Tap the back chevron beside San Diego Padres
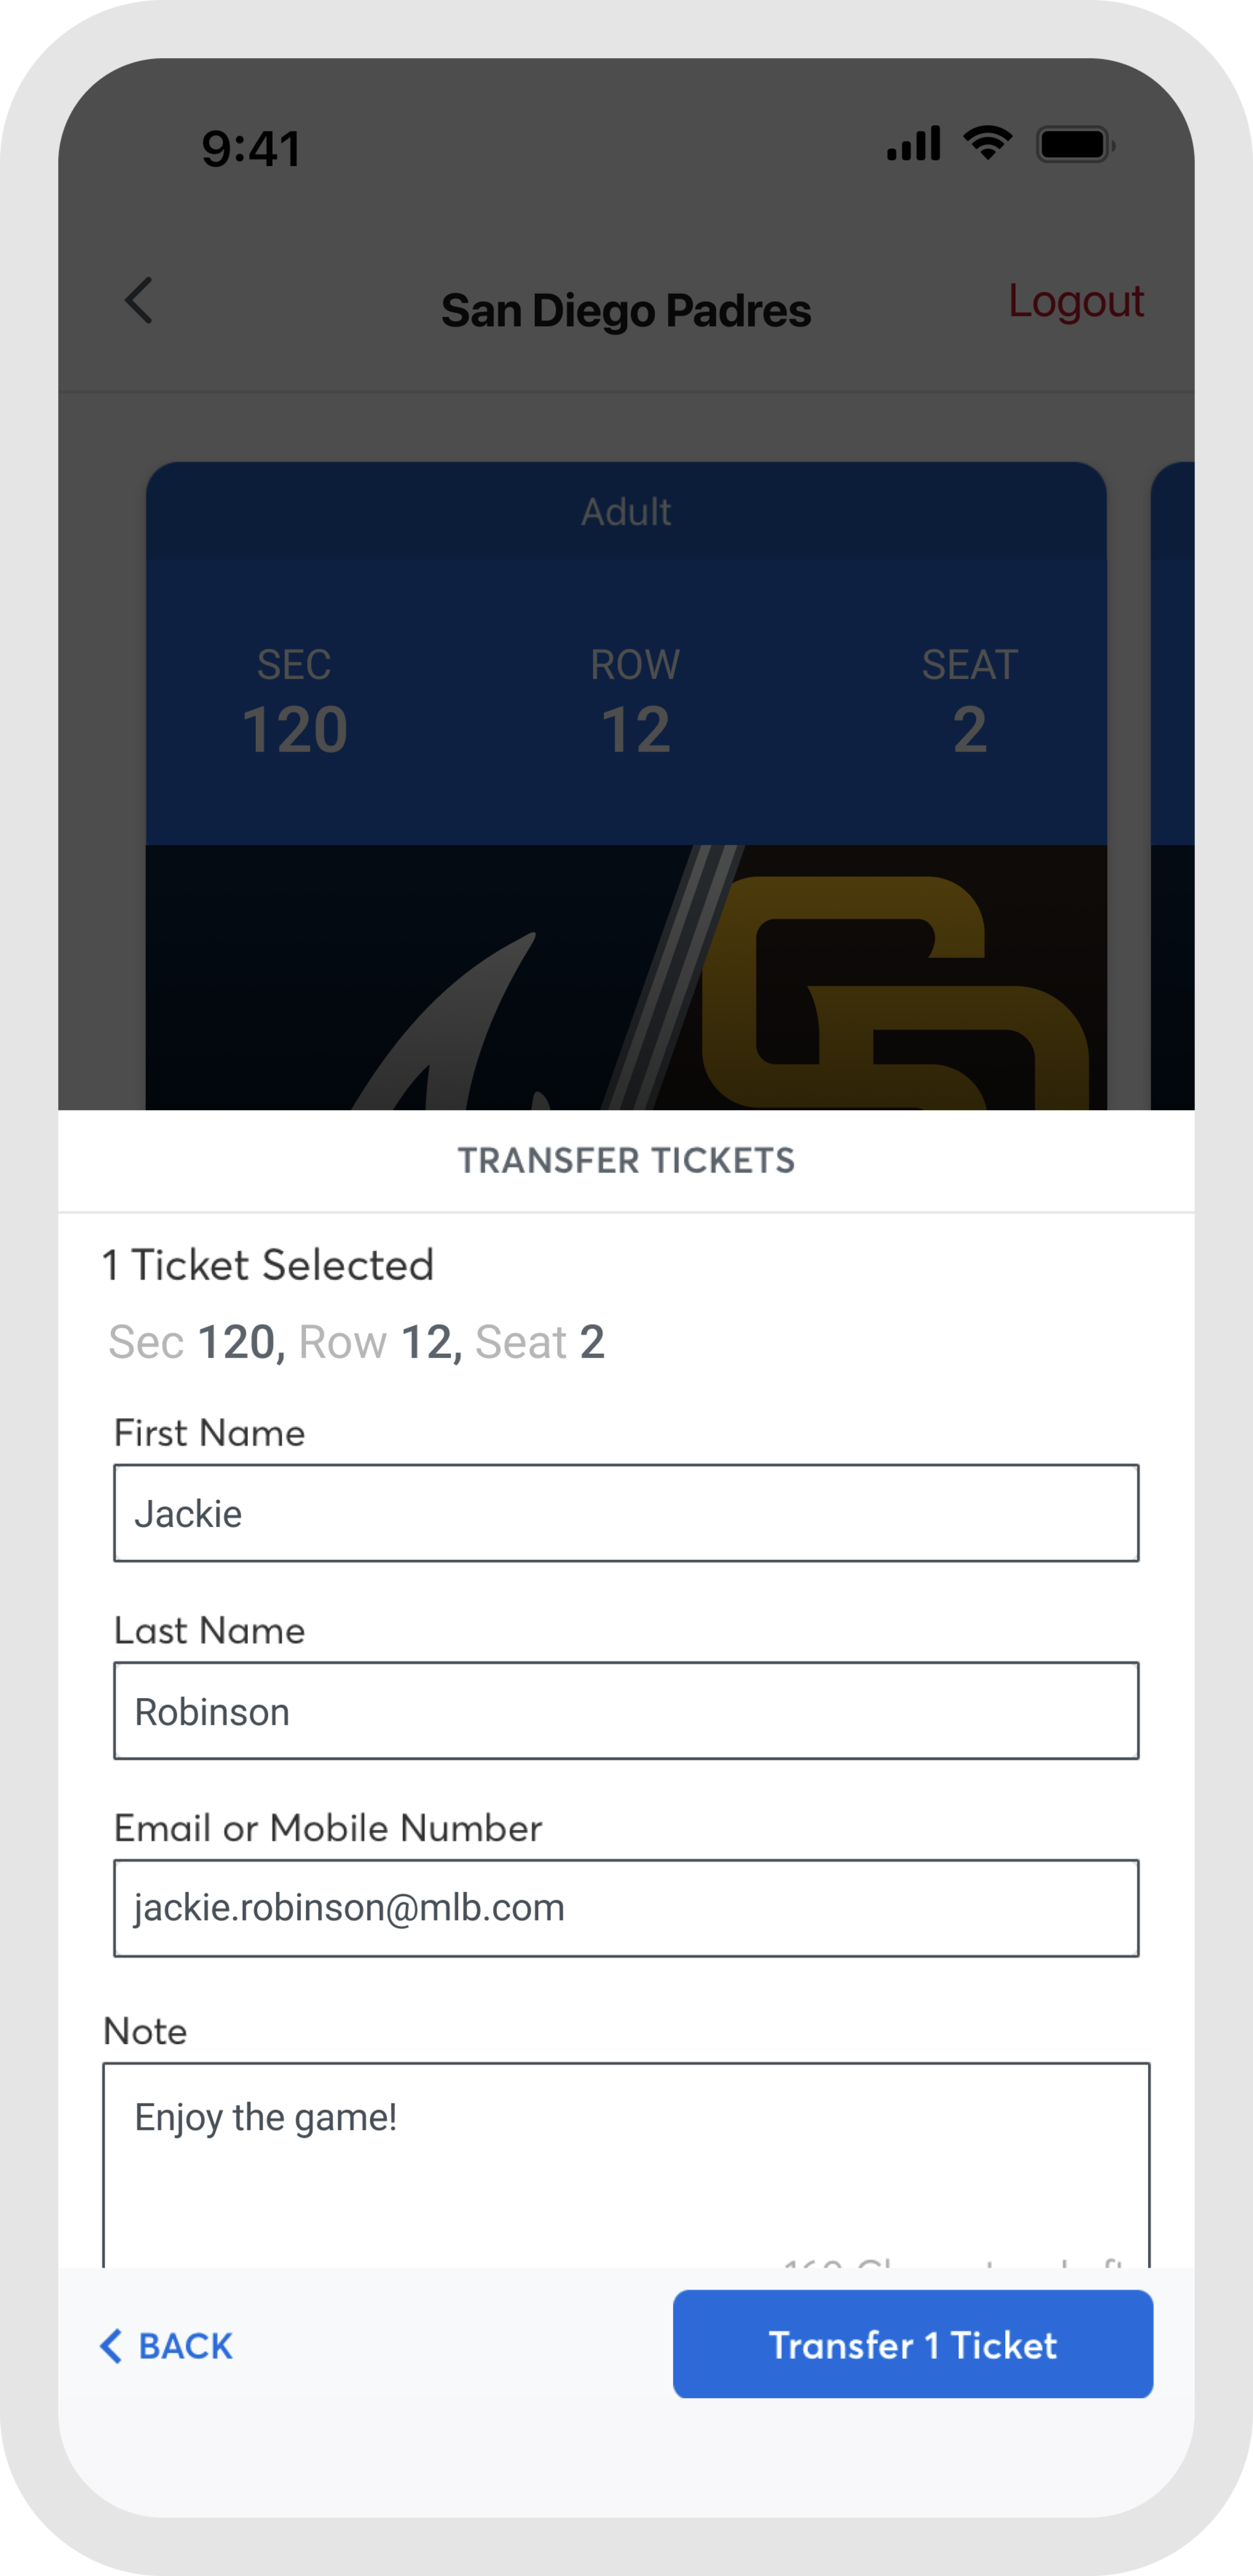 coord(139,301)
